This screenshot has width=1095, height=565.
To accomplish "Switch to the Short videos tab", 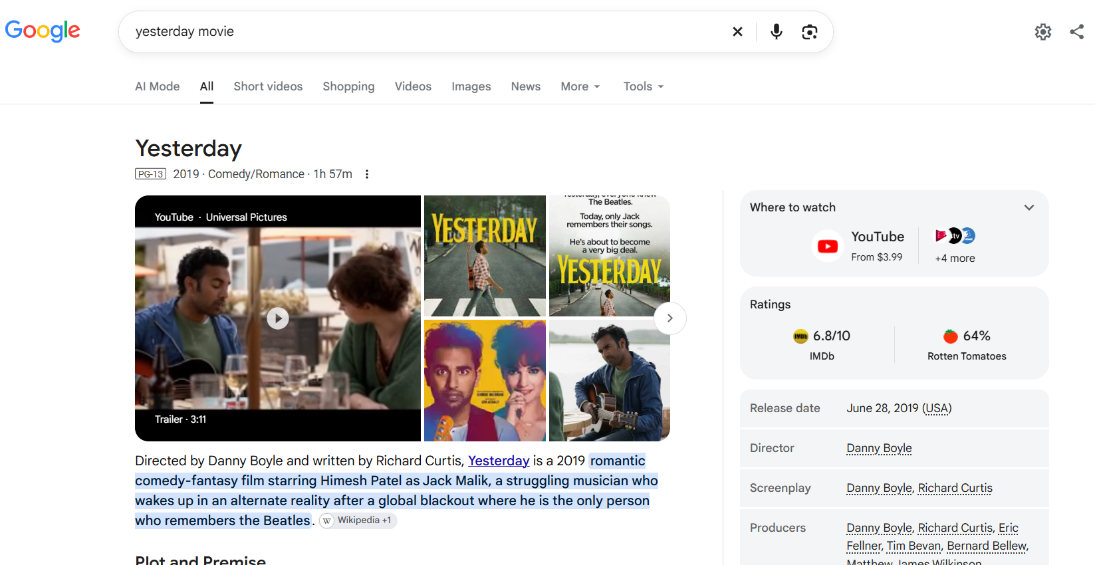I will [x=268, y=86].
